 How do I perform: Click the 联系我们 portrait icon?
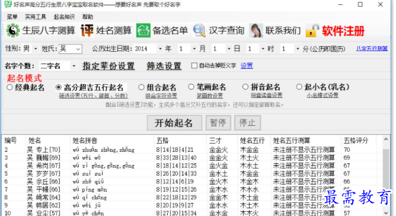point(256,30)
